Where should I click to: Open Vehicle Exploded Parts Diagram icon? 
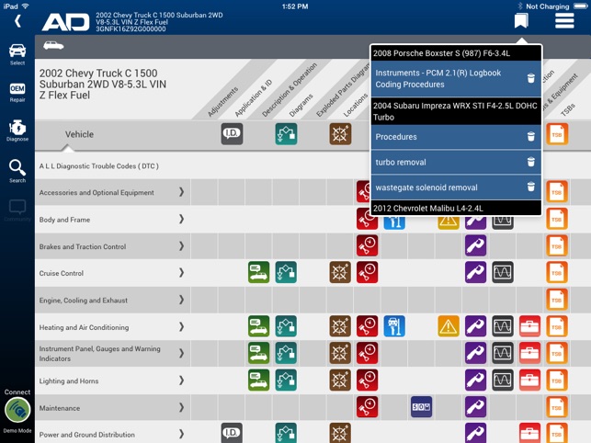pyautogui.click(x=340, y=134)
